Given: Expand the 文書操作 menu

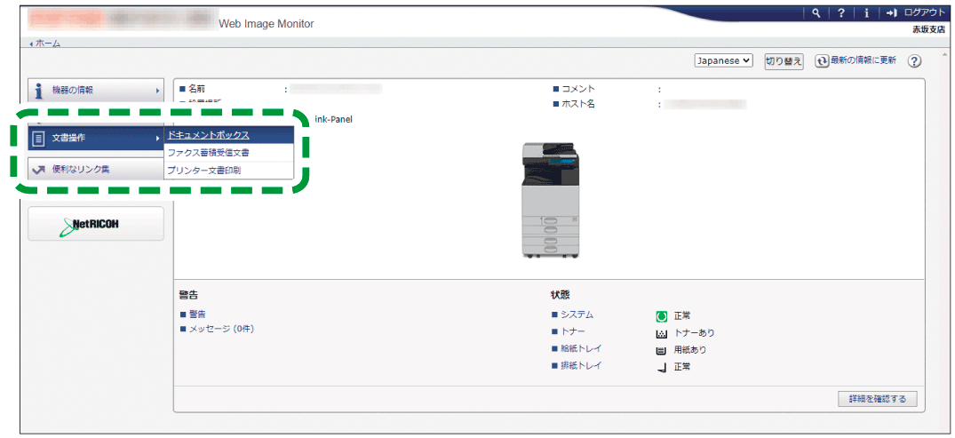Looking at the screenshot, I should (96, 138).
